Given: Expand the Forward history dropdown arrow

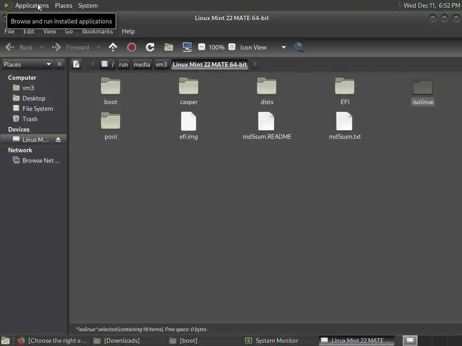Looking at the screenshot, I should coord(98,47).
